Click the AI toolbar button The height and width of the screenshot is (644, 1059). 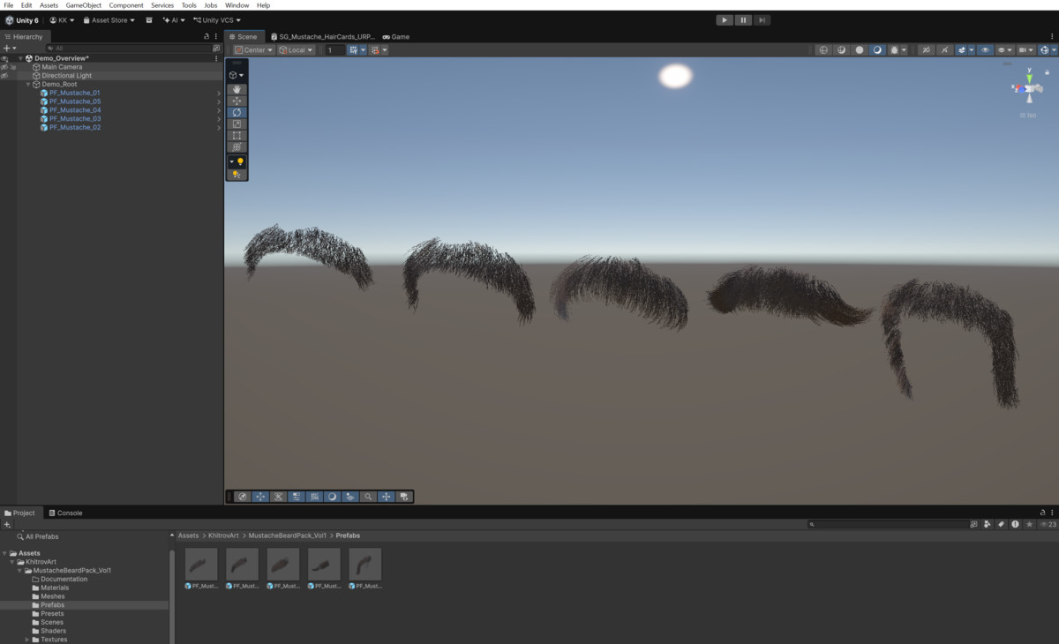[174, 20]
